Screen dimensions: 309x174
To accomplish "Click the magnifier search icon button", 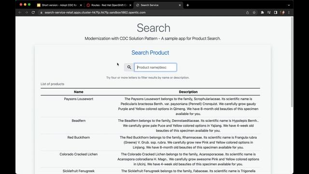I will coord(129,67).
